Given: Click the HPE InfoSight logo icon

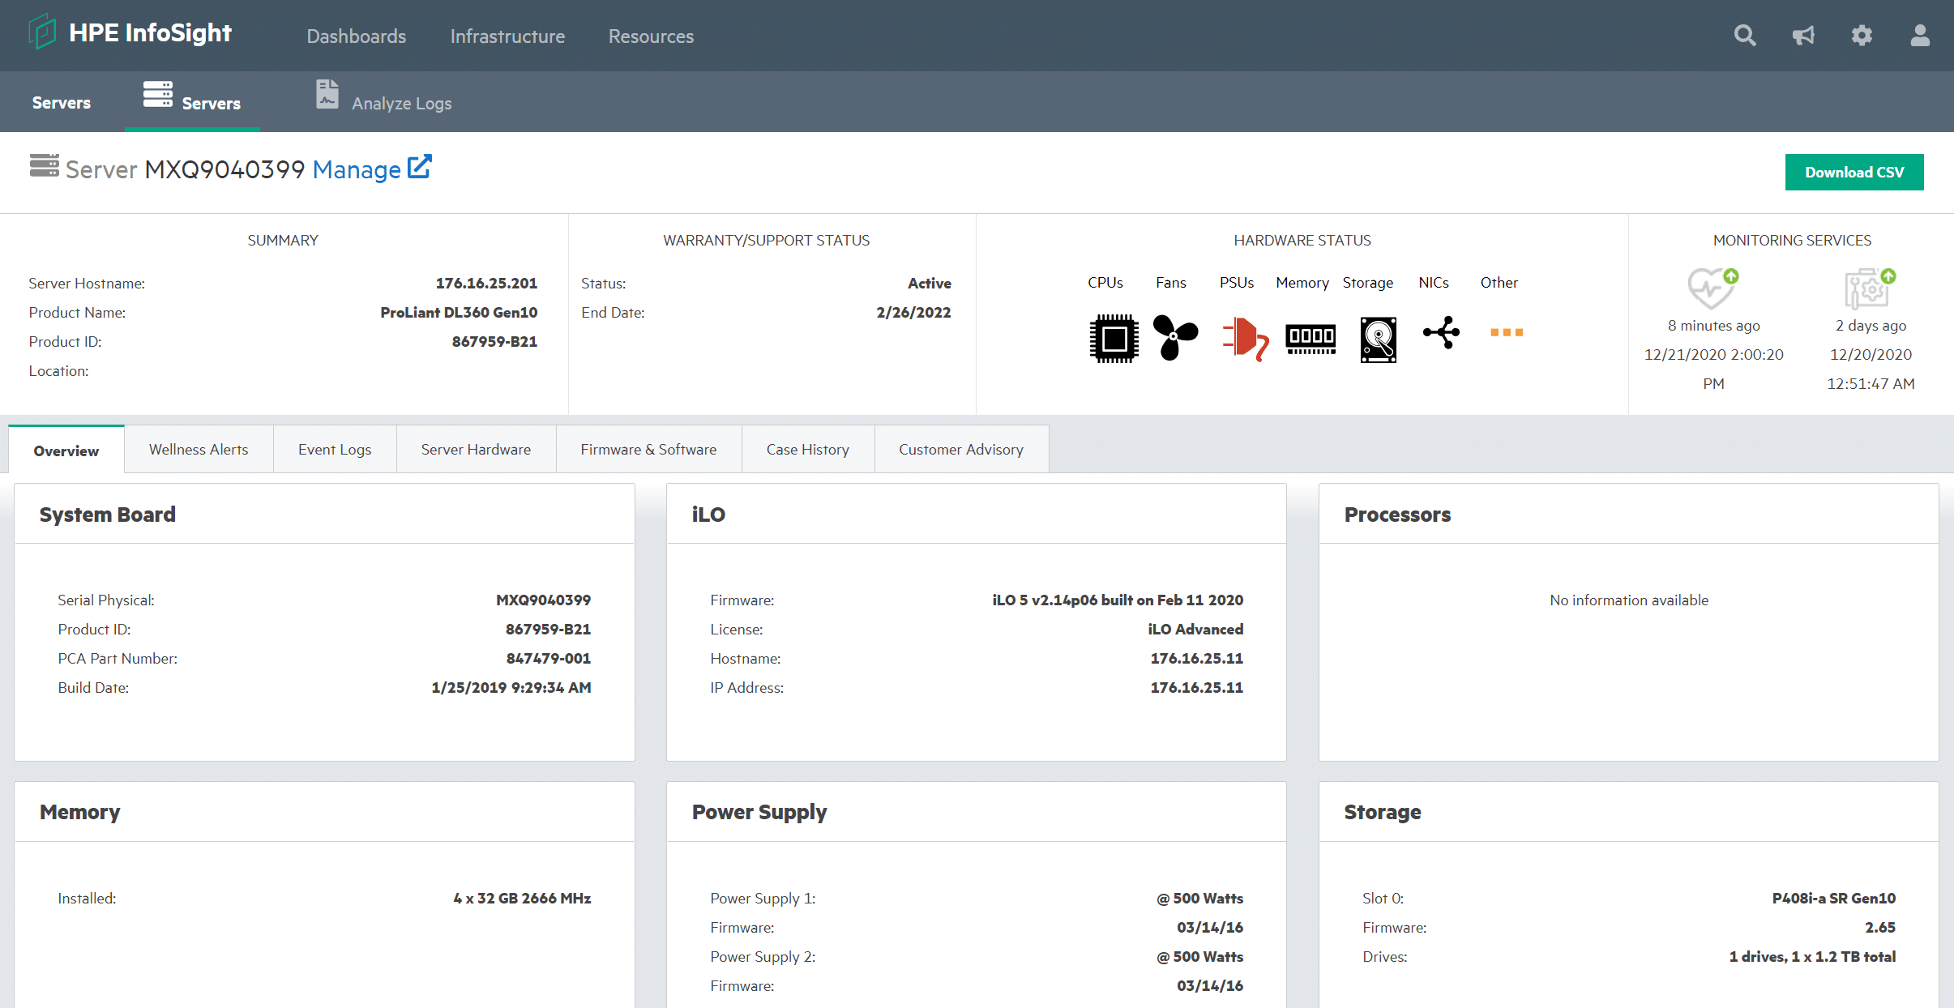Looking at the screenshot, I should [x=42, y=32].
